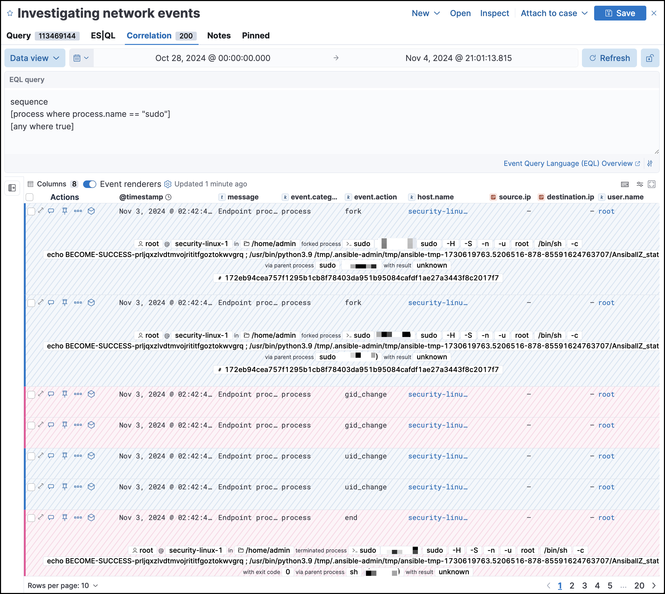Viewport: 665px width, 594px height.
Task: Open keyboard shortcuts icon above the table
Action: [625, 184]
